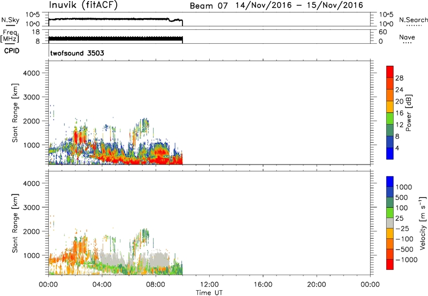This screenshot has height=296, width=428.
Task: Click the 'Nave' legend label
Action: [x=407, y=37]
